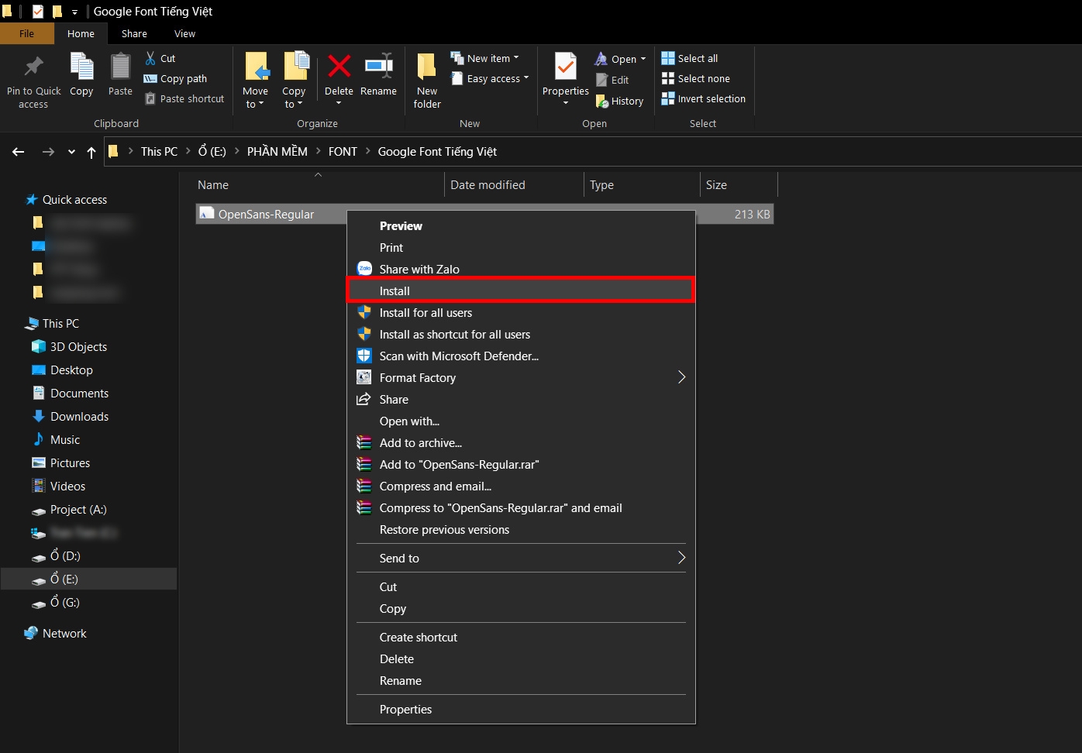
Task: Click History in the Open group
Action: pos(619,101)
